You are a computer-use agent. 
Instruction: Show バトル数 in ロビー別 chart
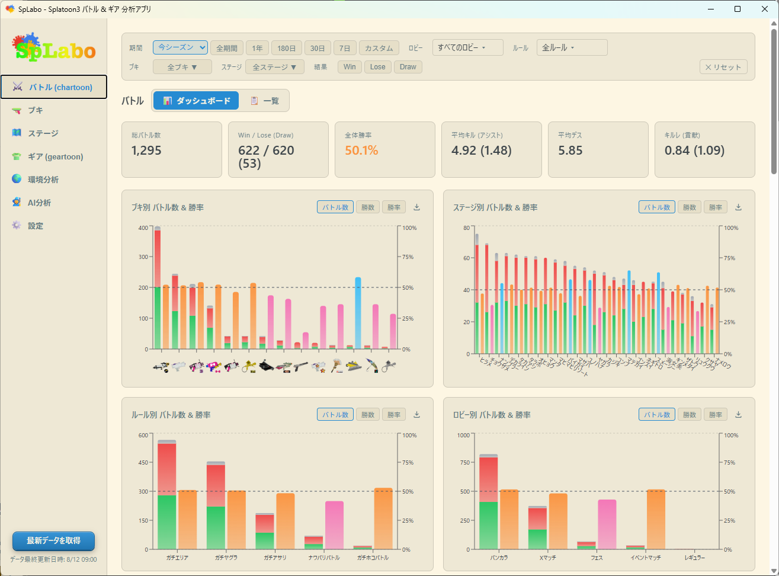[x=657, y=415]
